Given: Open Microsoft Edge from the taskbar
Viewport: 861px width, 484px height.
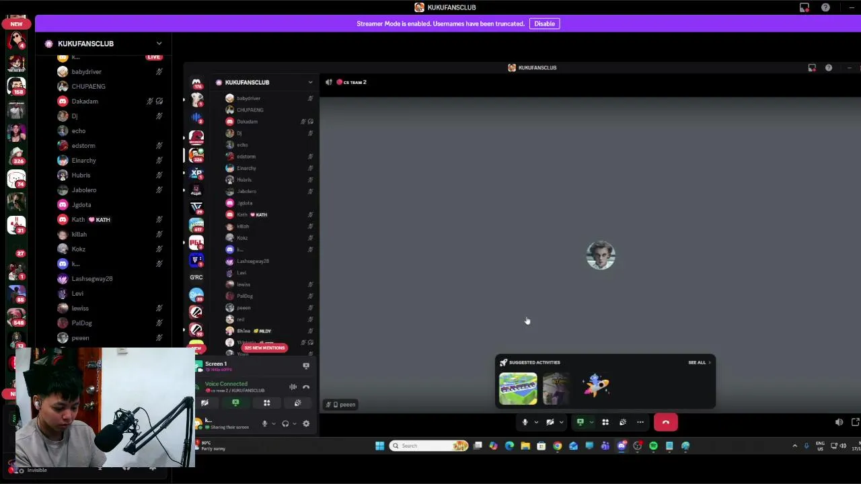Looking at the screenshot, I should [x=509, y=446].
